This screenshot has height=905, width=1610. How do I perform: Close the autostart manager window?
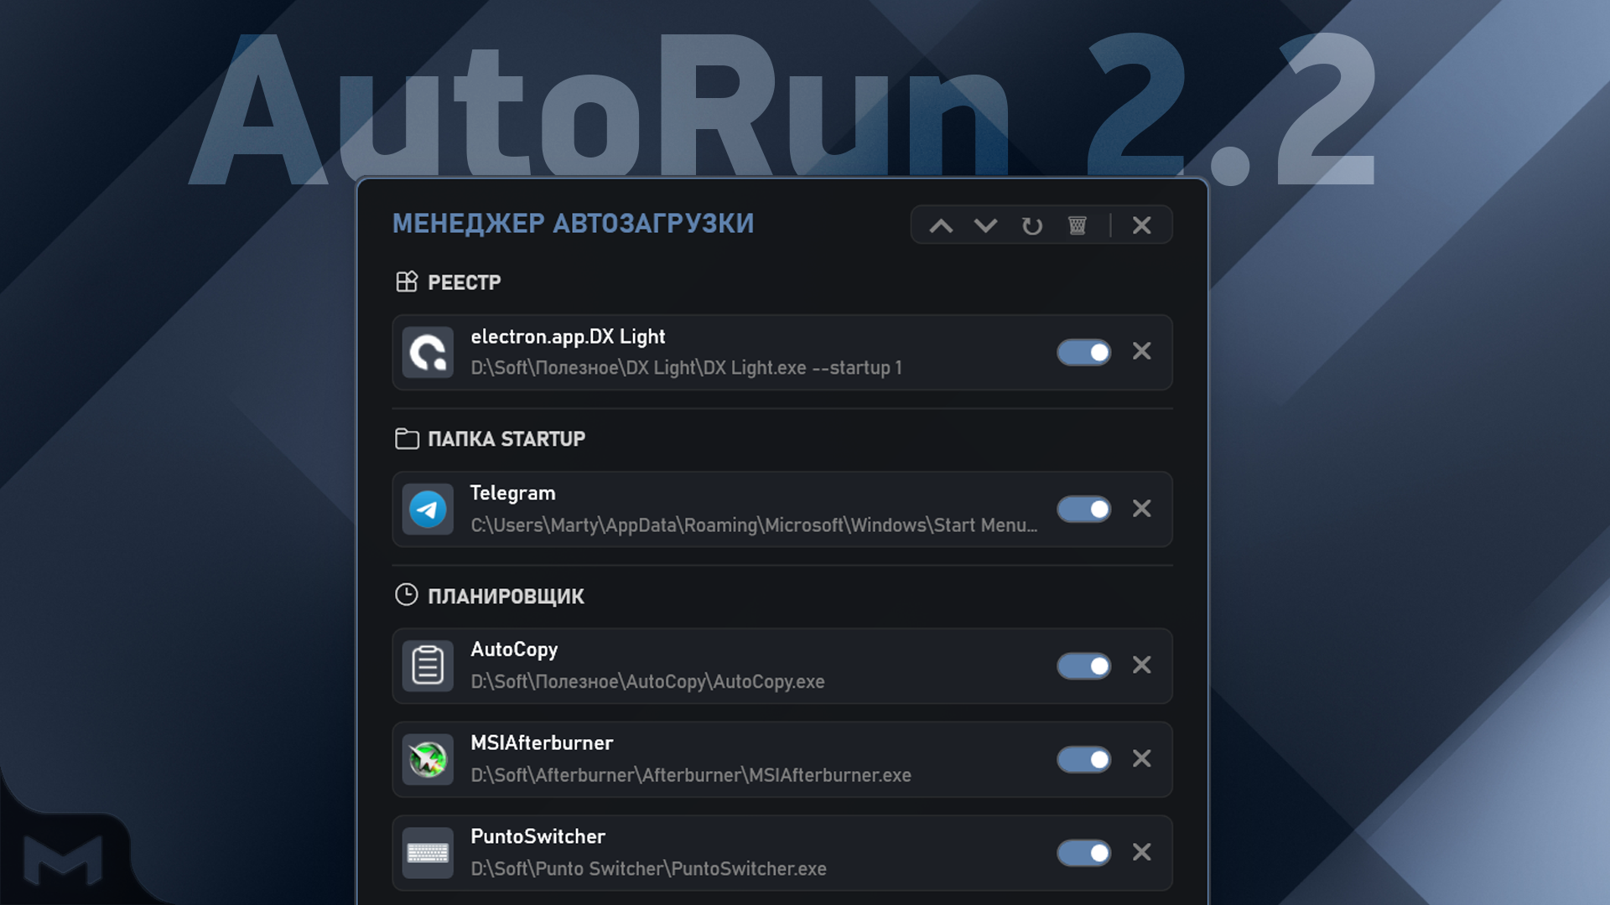point(1142,225)
